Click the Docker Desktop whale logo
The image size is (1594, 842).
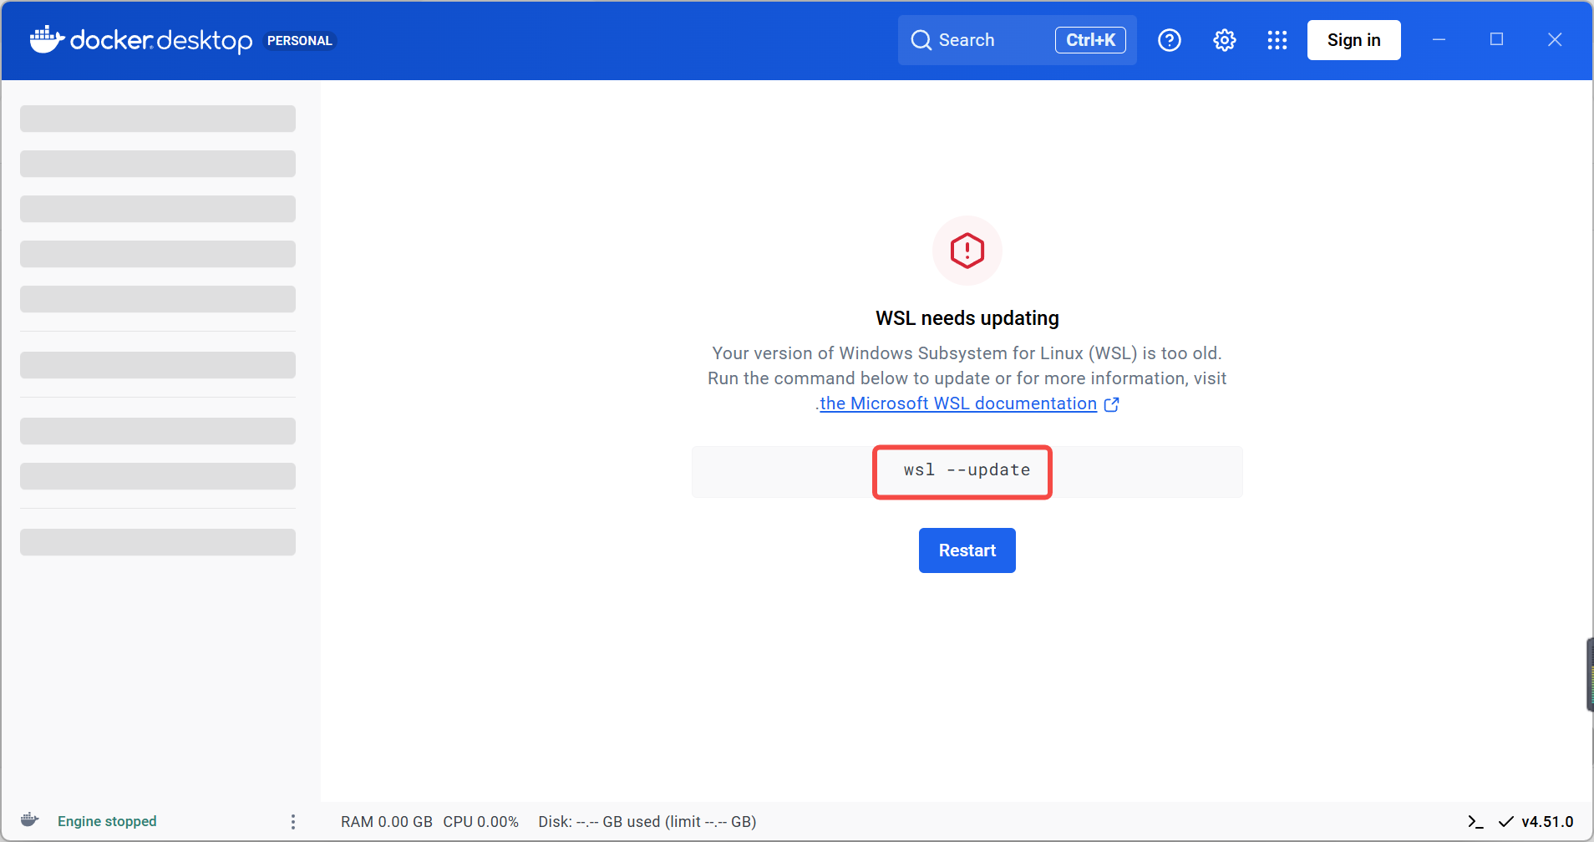[x=47, y=39]
